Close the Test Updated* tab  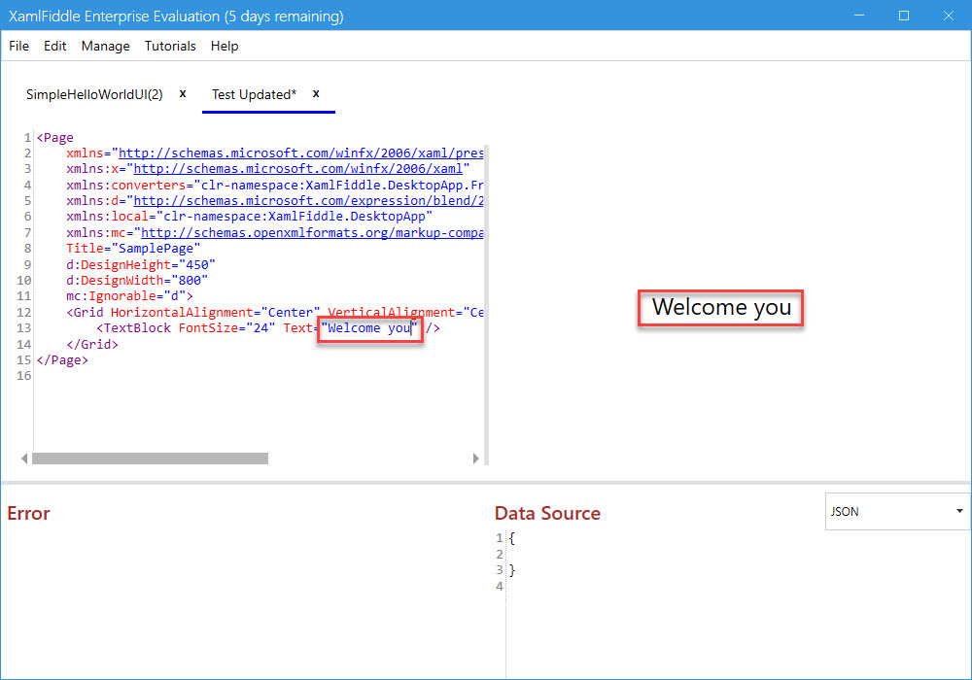point(316,93)
